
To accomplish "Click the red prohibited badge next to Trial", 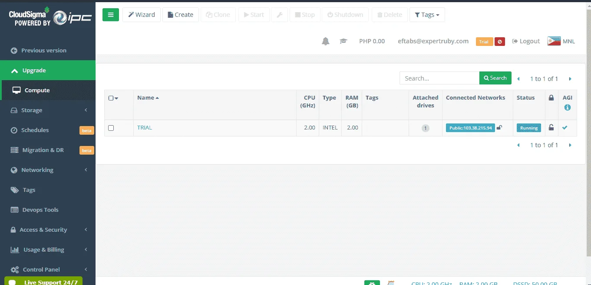I will click(499, 42).
